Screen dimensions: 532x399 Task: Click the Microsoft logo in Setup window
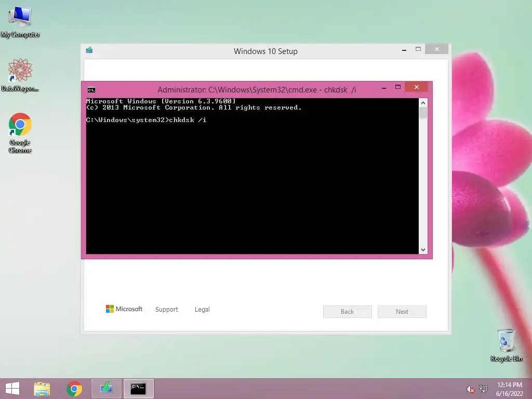click(124, 309)
